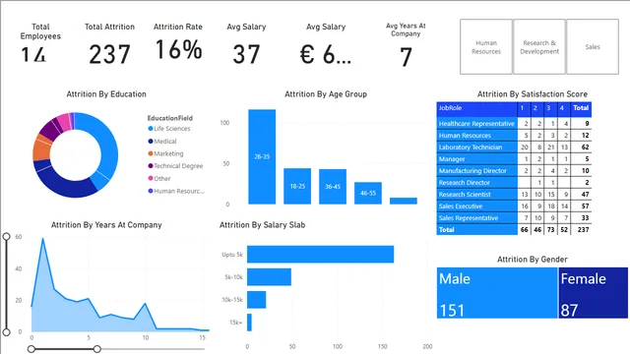The height and width of the screenshot is (354, 630).
Task: Click the Sales Executive total value 57
Action: [585, 206]
